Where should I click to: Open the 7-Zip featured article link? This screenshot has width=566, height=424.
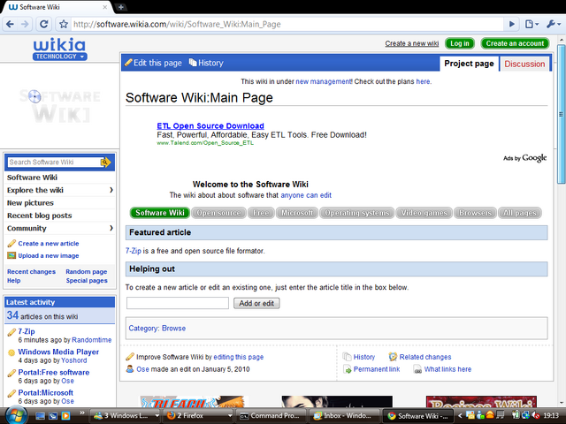pyautogui.click(x=134, y=251)
